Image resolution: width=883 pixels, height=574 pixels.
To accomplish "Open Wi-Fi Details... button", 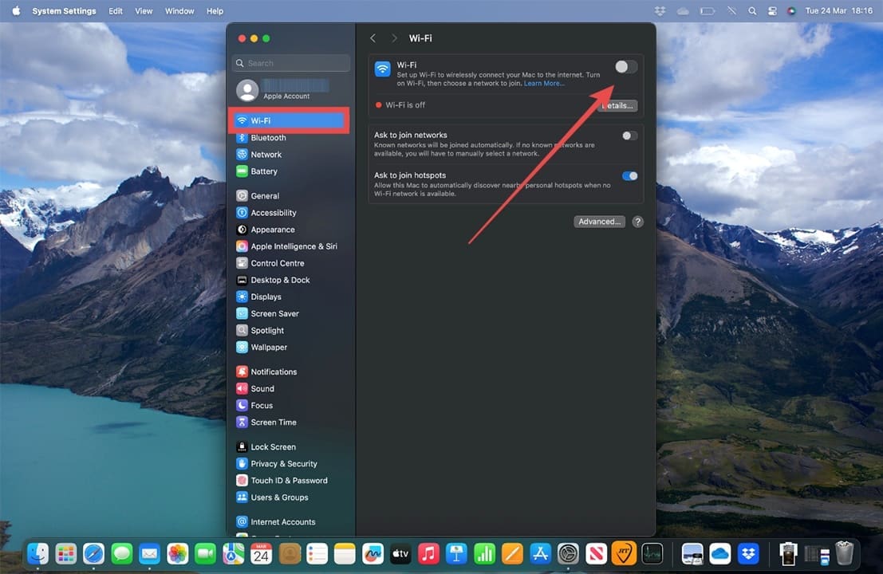I will click(x=617, y=105).
